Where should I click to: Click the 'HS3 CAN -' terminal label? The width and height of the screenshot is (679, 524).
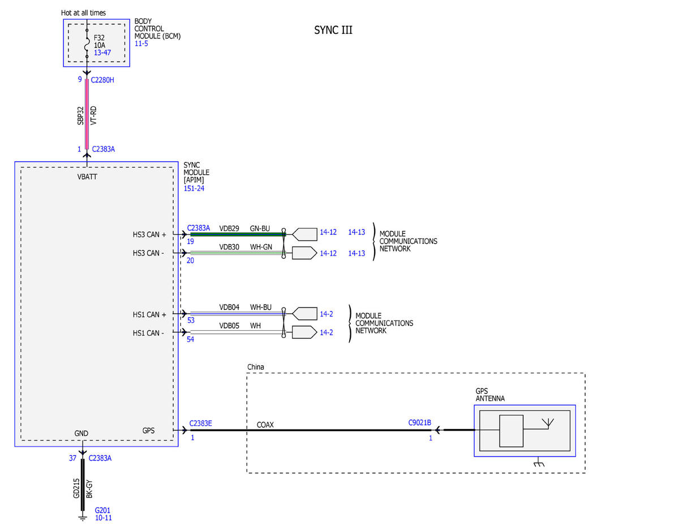149,253
